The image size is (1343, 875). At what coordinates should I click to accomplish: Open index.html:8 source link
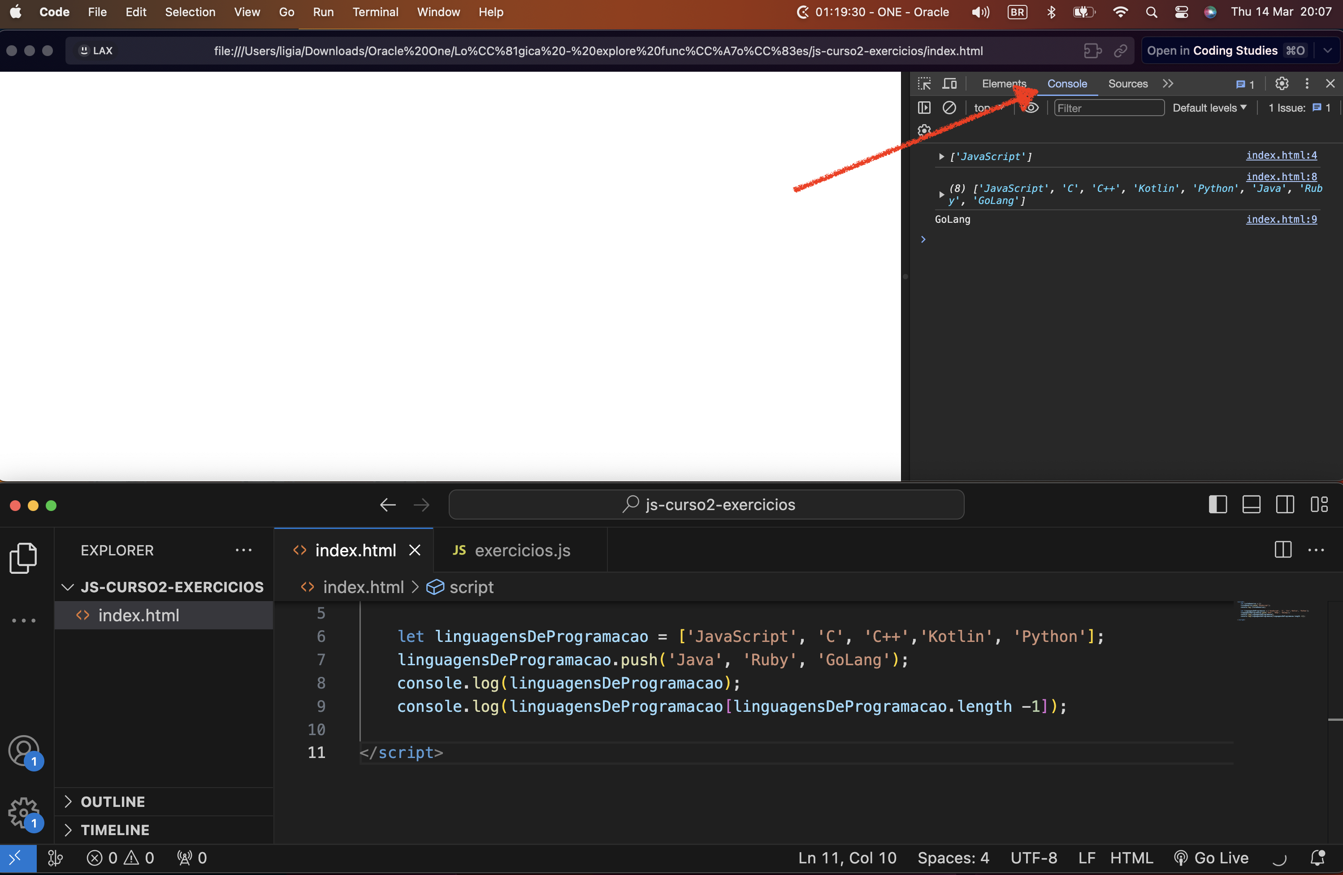coord(1281,177)
